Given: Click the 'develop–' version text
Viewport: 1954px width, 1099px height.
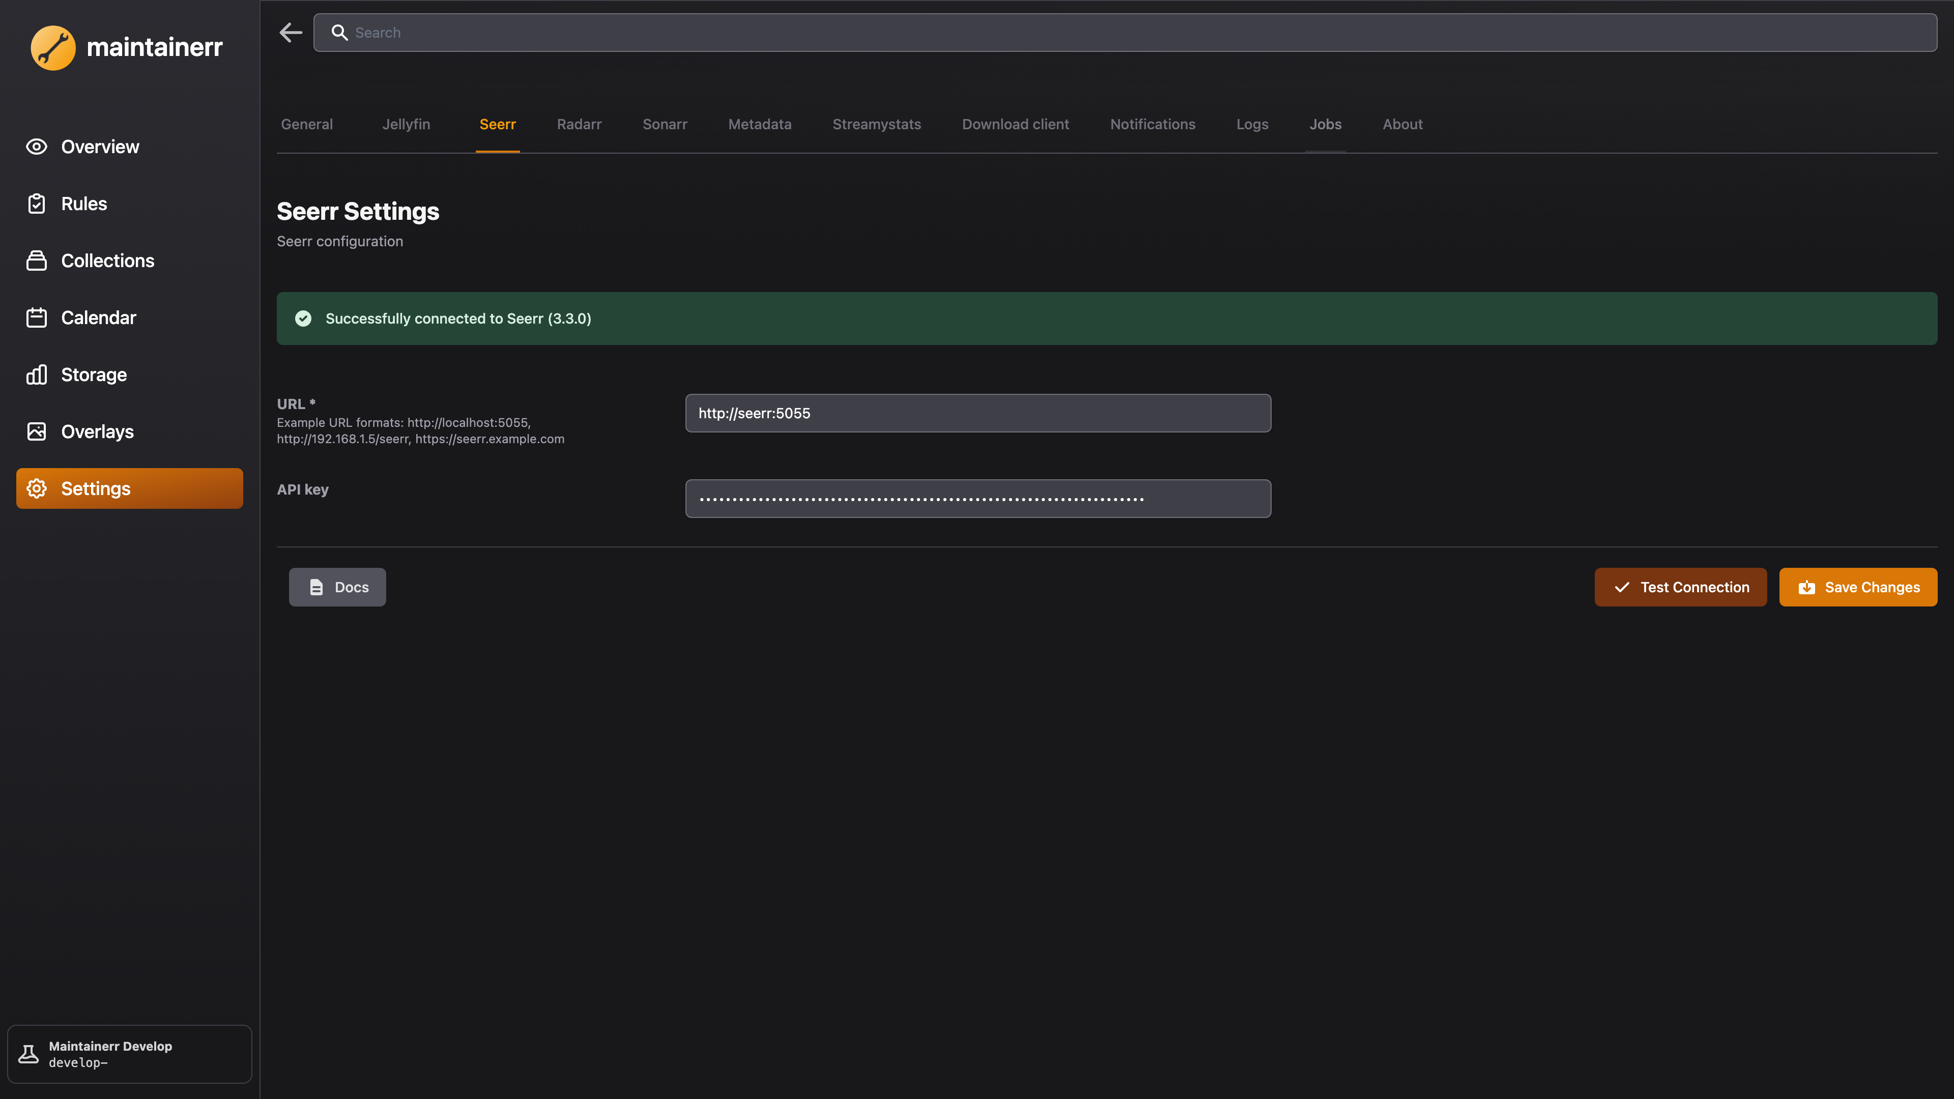Looking at the screenshot, I should pyautogui.click(x=78, y=1062).
